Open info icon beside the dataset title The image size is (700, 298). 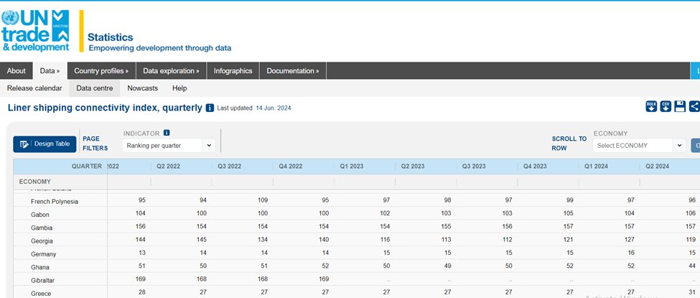(x=210, y=108)
